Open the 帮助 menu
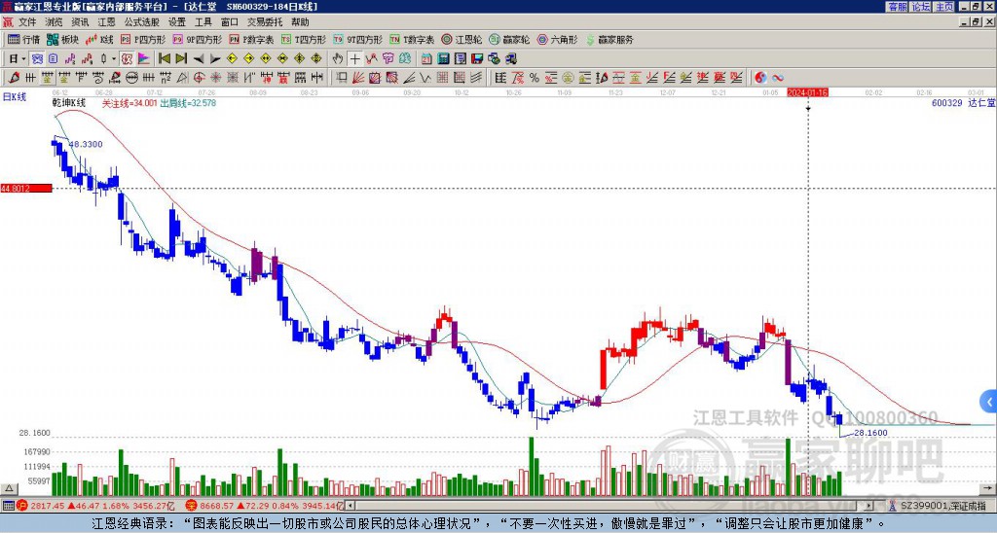Screen dimensions: 997x533 pyautogui.click(x=300, y=22)
